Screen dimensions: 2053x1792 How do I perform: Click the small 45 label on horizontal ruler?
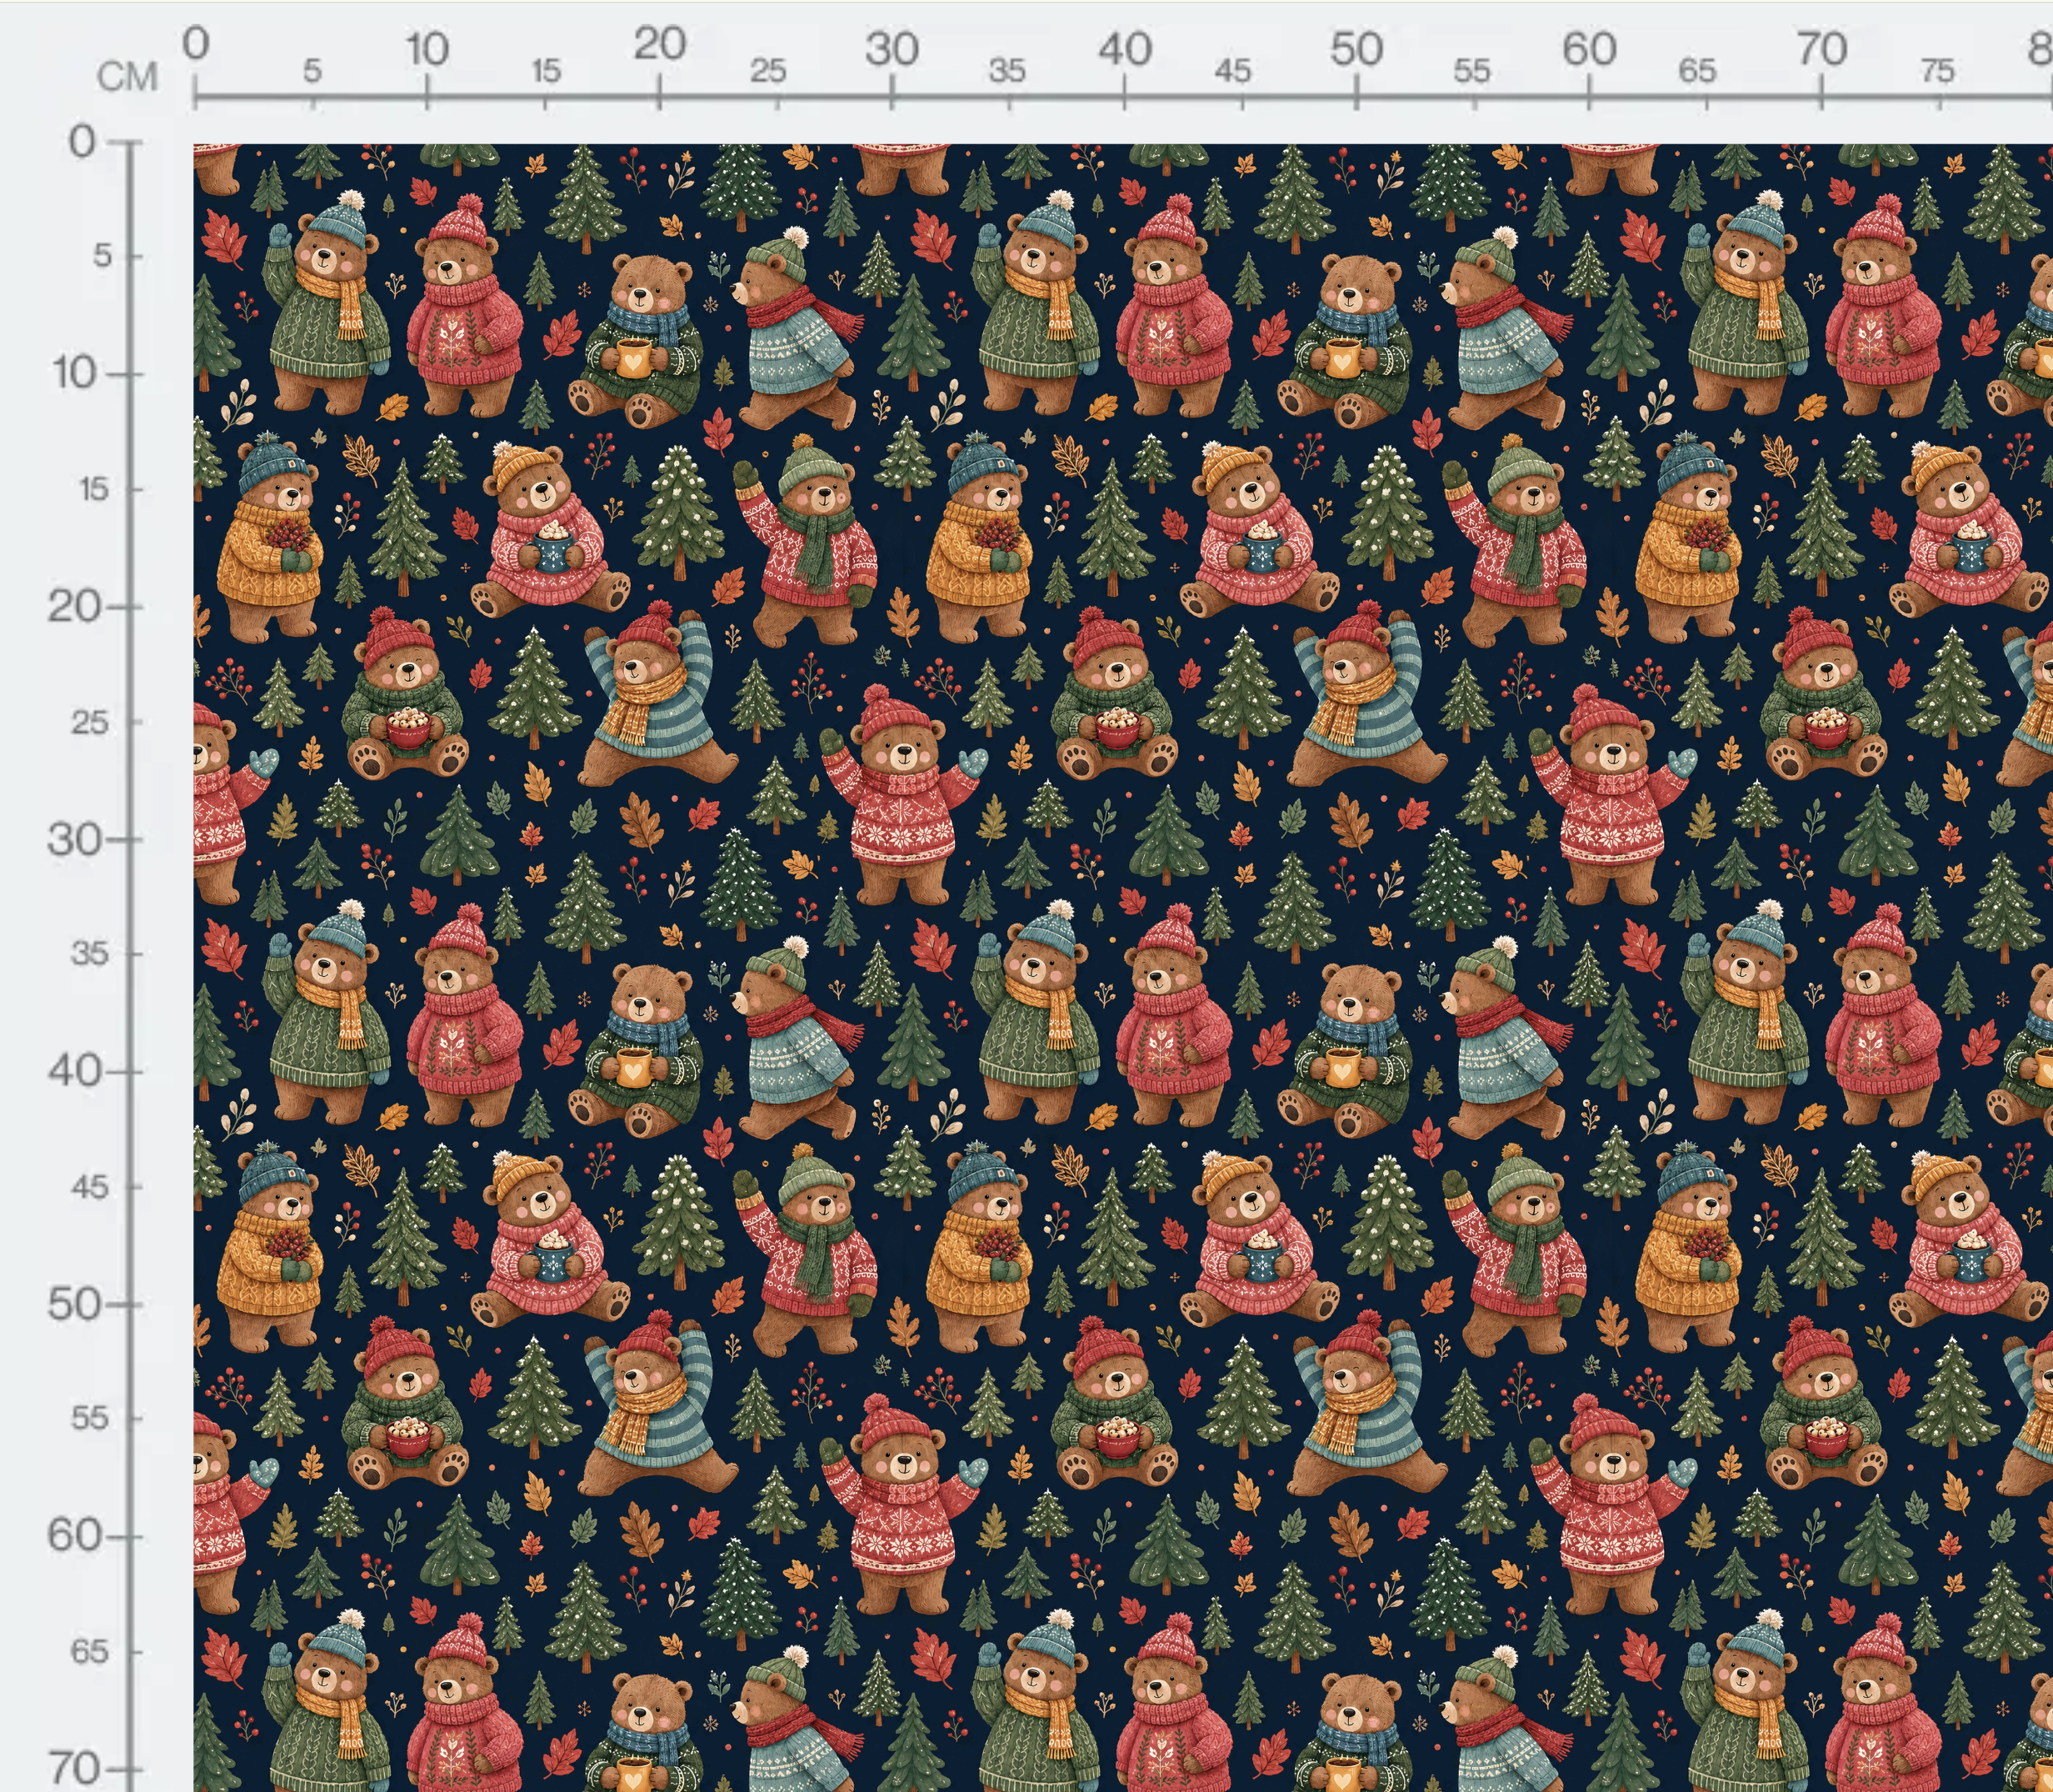point(1232,71)
